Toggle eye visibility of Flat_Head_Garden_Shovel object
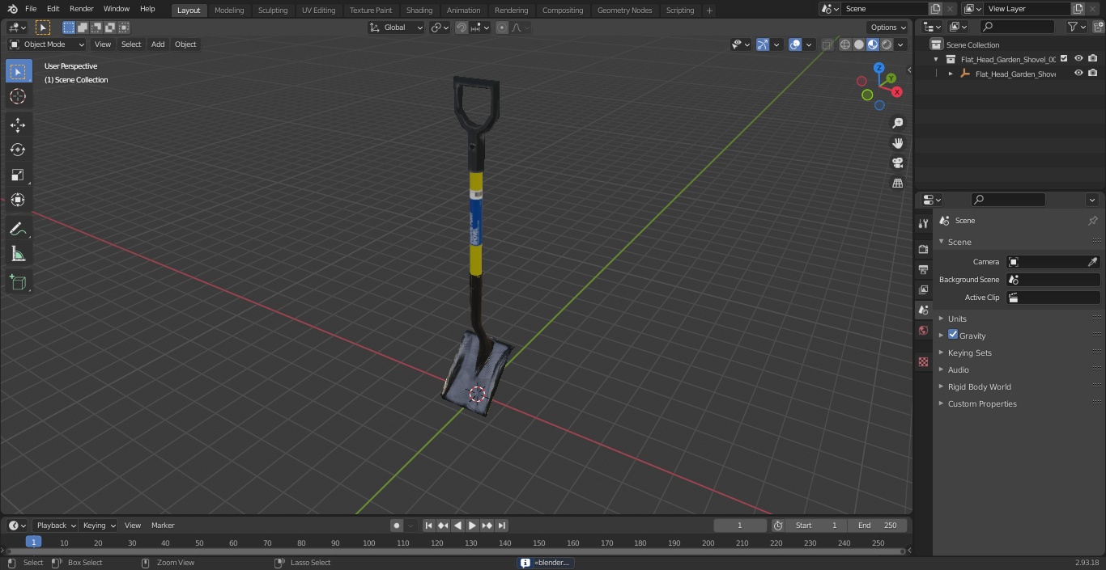The height and width of the screenshot is (570, 1106). click(x=1078, y=73)
